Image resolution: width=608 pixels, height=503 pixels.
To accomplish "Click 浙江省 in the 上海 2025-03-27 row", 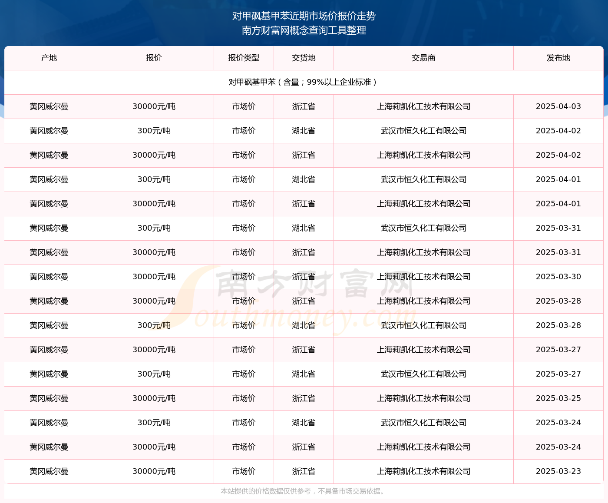I will click(304, 350).
